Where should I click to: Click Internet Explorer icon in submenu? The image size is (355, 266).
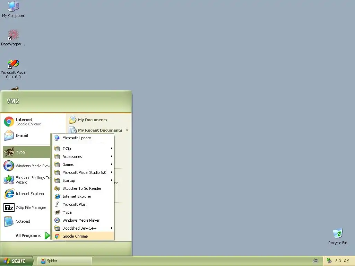[57, 196]
